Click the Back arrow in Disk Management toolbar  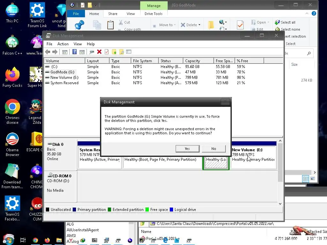click(x=48, y=52)
